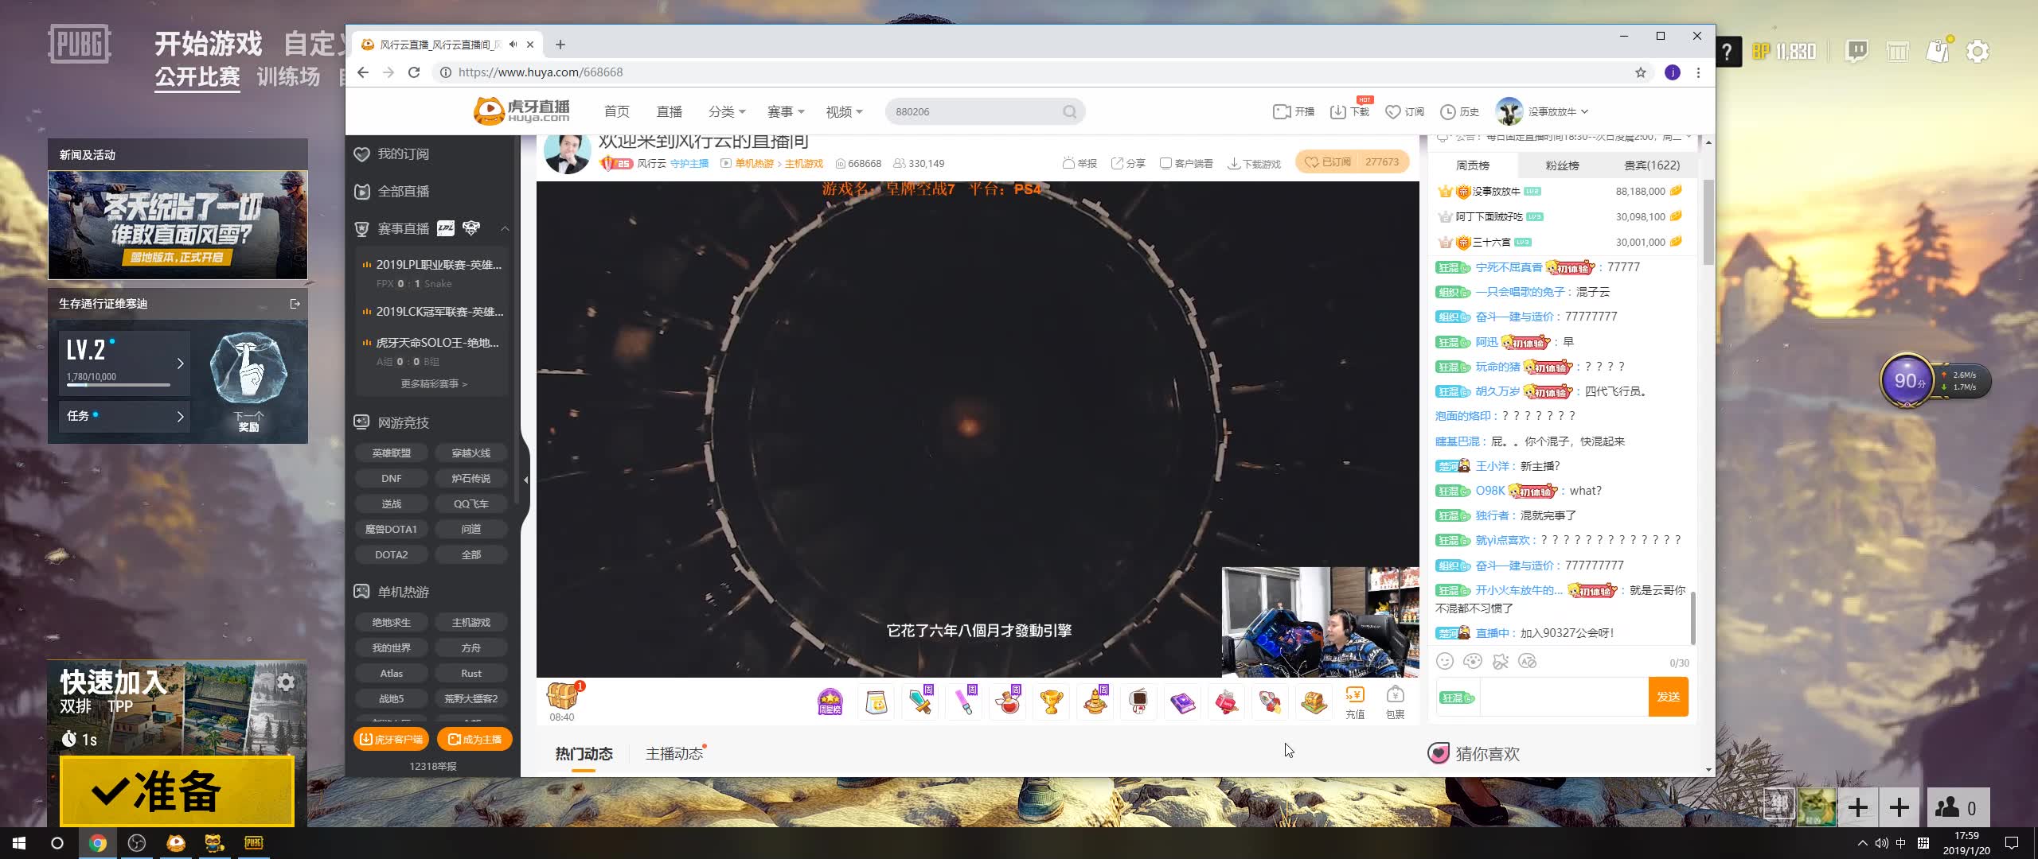Open the 英雄联盟 game category
The width and height of the screenshot is (2038, 859).
tap(391, 453)
